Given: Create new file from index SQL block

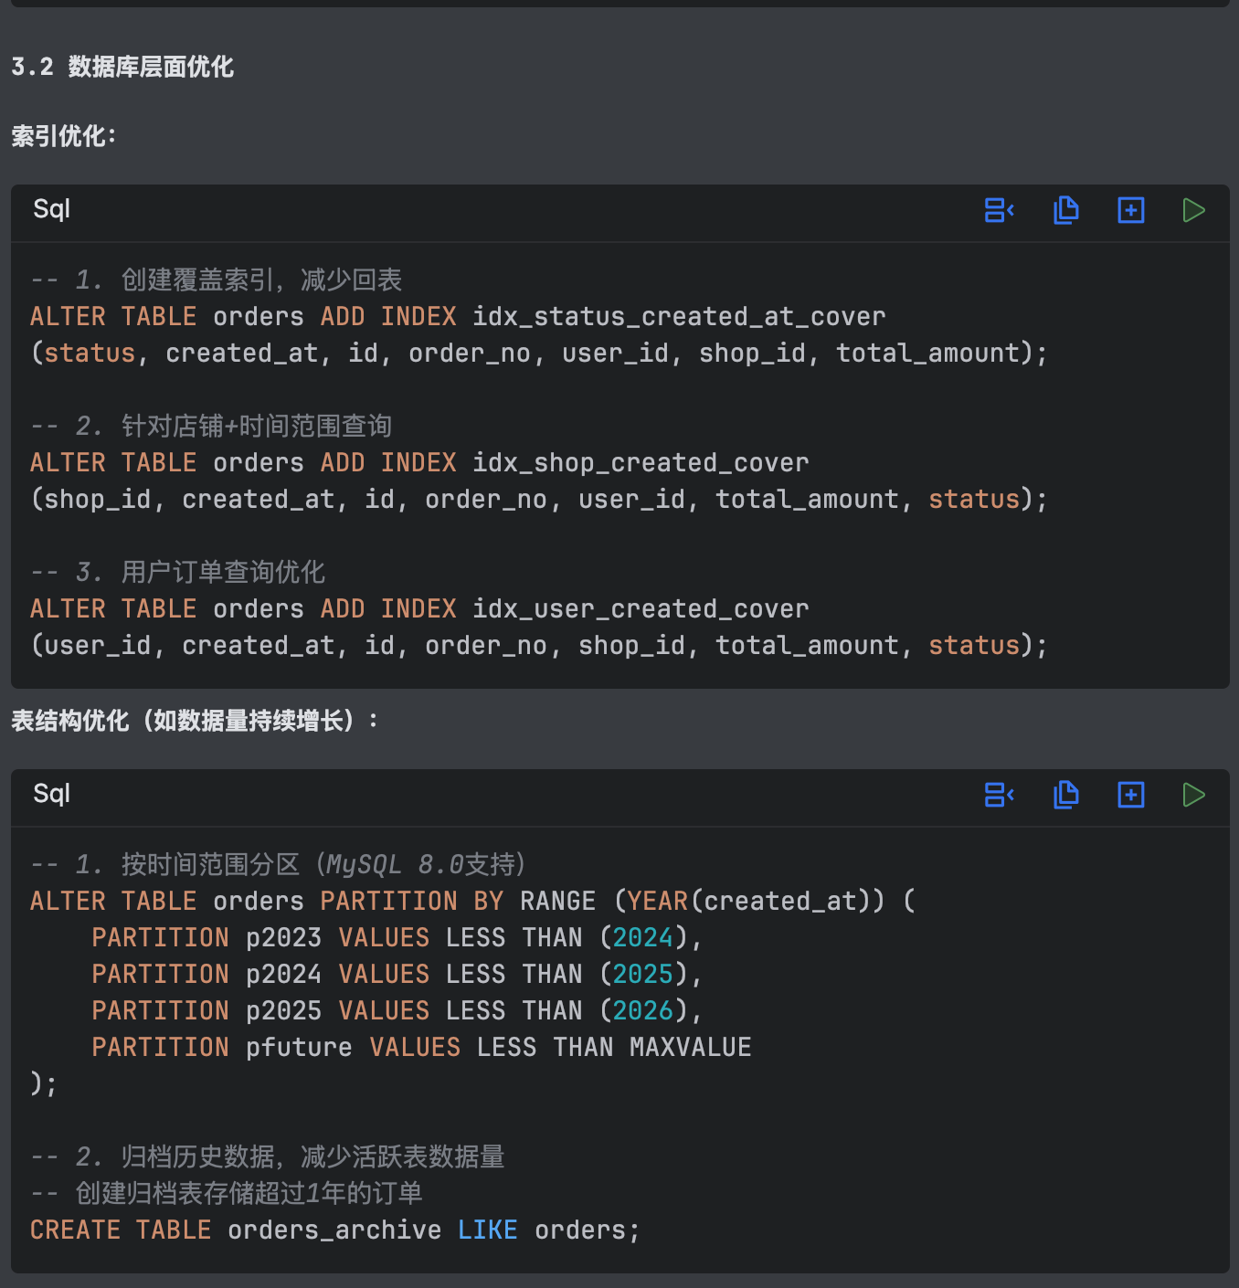Looking at the screenshot, I should click(x=1130, y=210).
